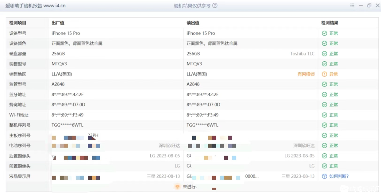This screenshot has width=381, height=193.
Task: Select the factory value MTQV3
Action: 59,64
